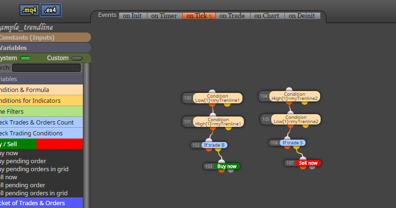Viewport: 396px width, 208px height.
Task: Toggle the System blocks switch
Action: coord(25,58)
